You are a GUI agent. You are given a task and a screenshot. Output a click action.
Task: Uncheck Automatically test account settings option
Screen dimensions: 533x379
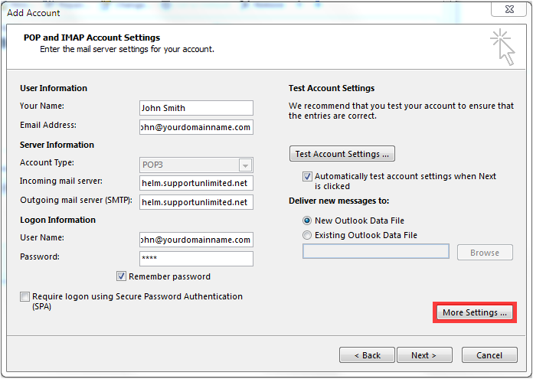click(307, 176)
